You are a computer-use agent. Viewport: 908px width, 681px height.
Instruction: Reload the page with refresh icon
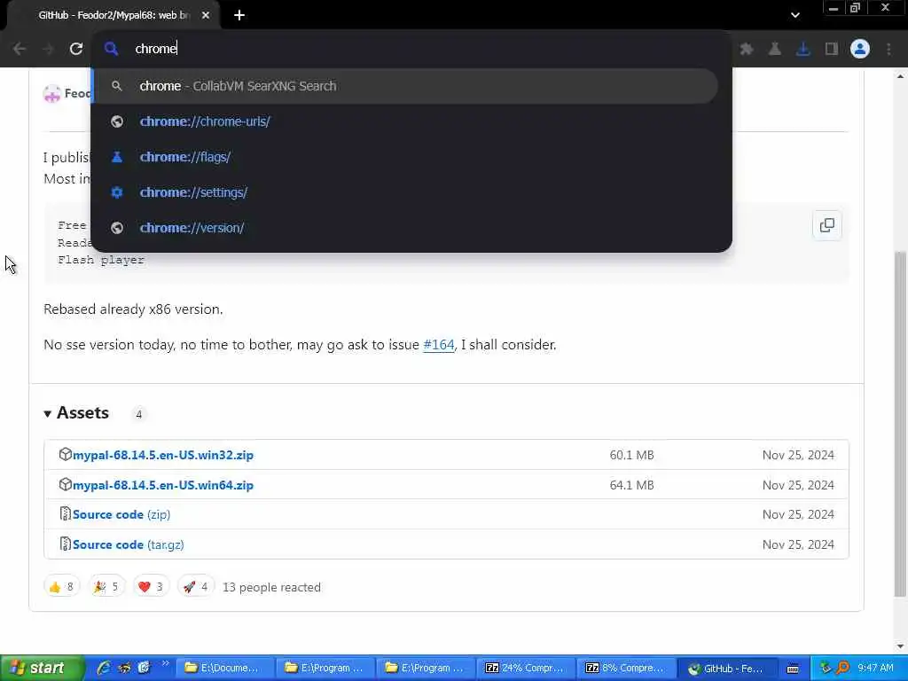76,49
